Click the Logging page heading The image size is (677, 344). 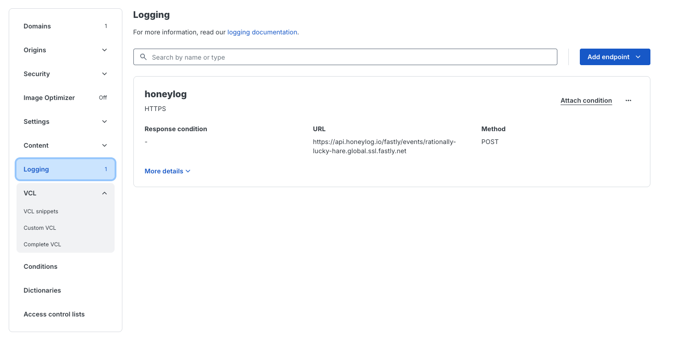coord(151,15)
